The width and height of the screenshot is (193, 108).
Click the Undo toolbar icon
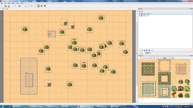[x=12, y=6]
